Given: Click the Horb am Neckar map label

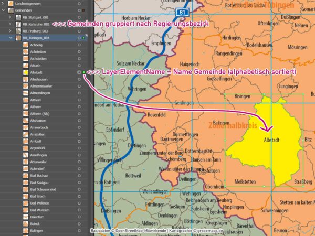Looking at the screenshot, I should (x=136, y=18).
